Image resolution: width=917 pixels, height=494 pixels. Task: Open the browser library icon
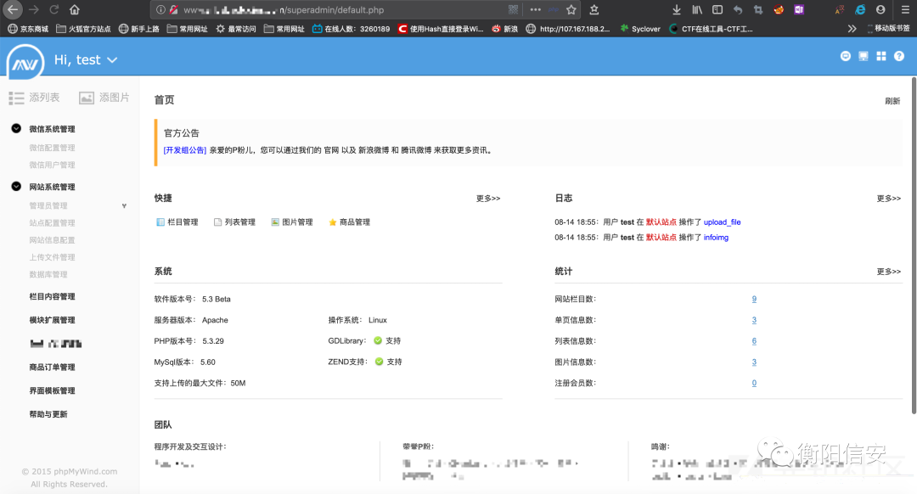tap(697, 9)
